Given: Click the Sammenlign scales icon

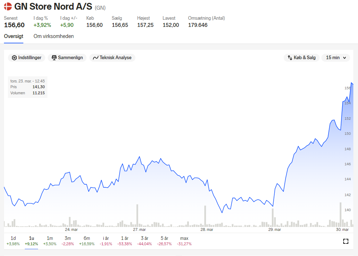Looking at the screenshot, I should pyautogui.click(x=54, y=58).
